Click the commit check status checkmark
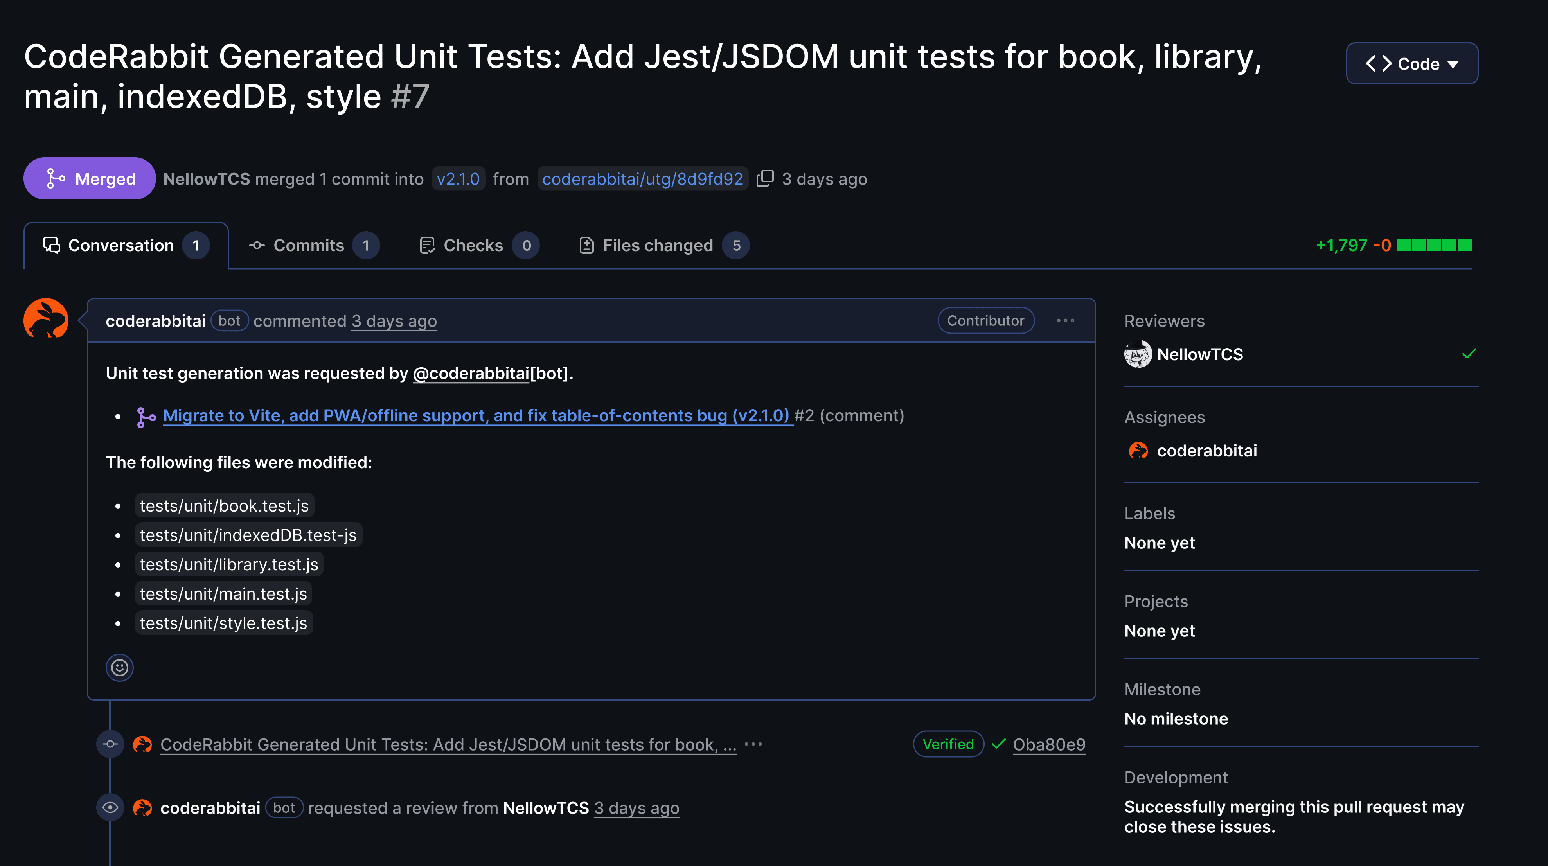Image resolution: width=1548 pixels, height=866 pixels. pos(998,744)
